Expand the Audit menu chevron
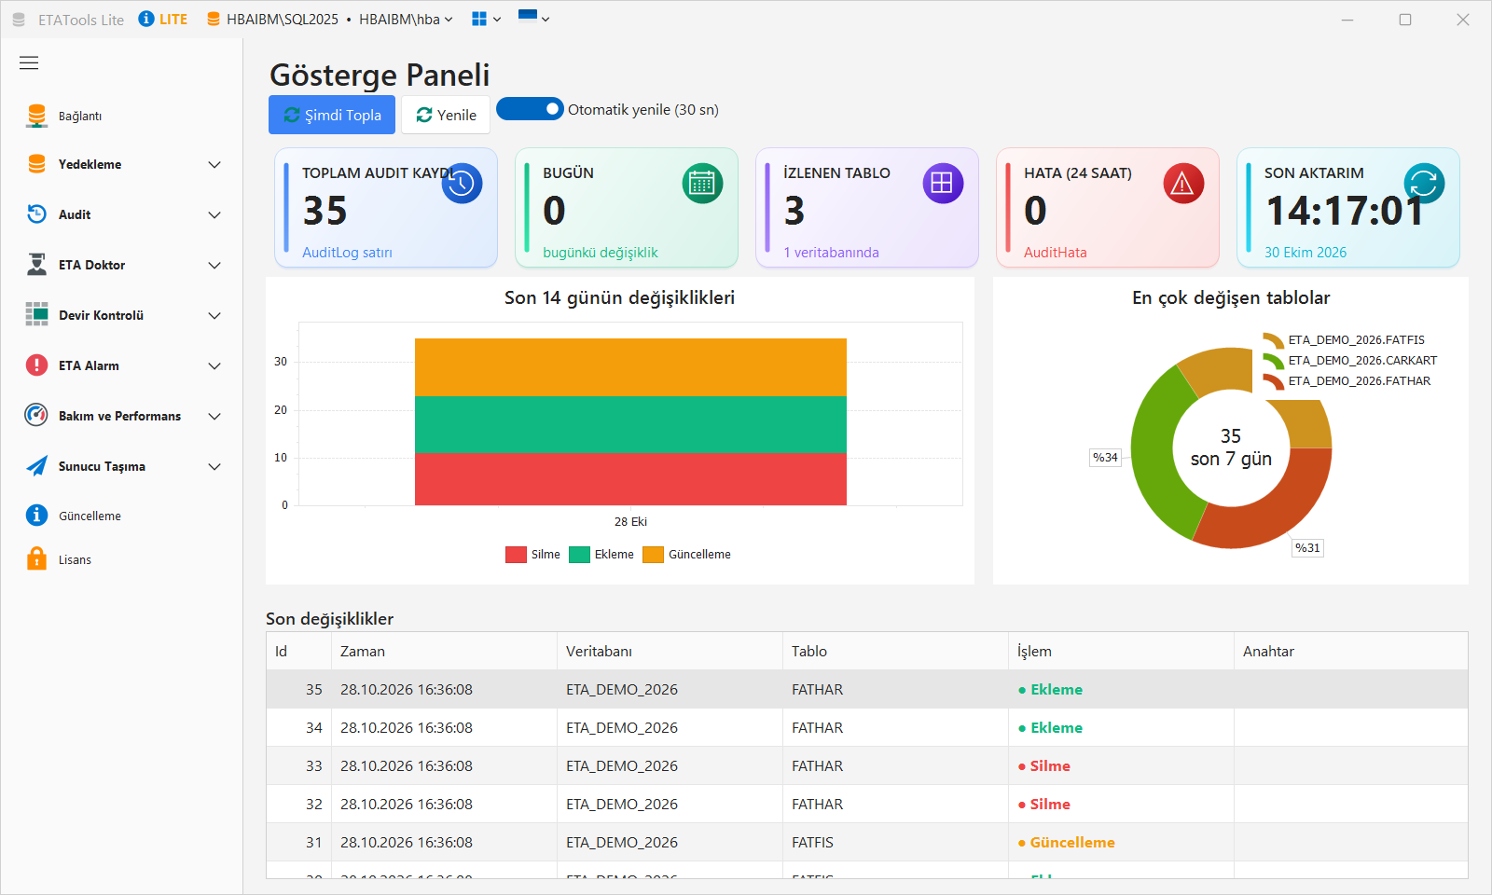The image size is (1492, 895). 214,215
